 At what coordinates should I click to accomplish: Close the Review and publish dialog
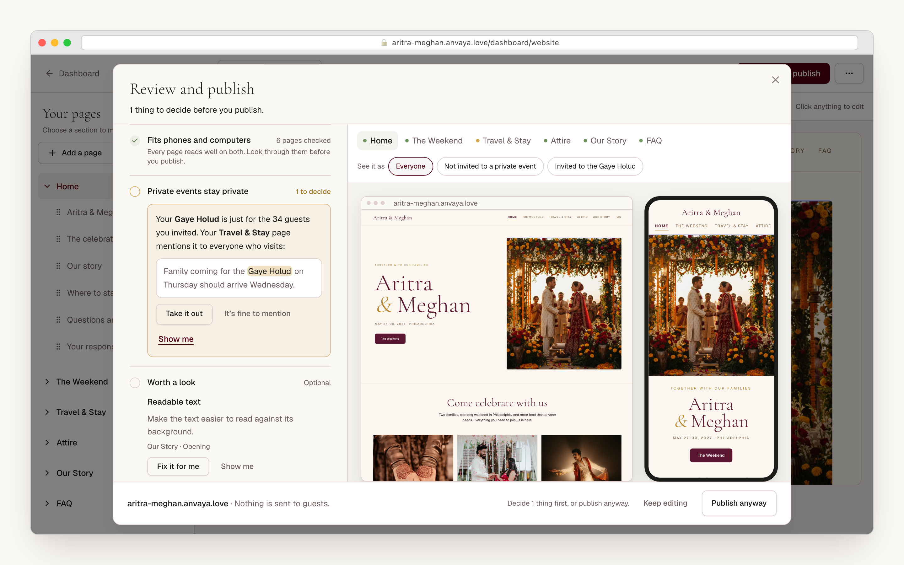click(x=775, y=80)
